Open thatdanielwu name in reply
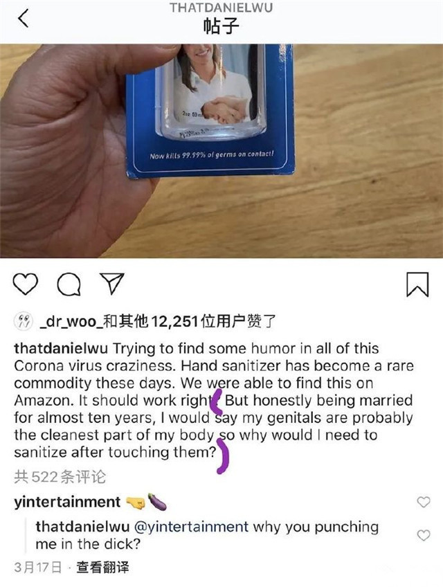443x587 pixels. [x=82, y=527]
